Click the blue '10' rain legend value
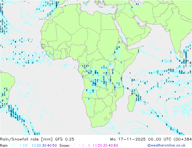This screenshot has height=148, width=192. coord(34,146)
